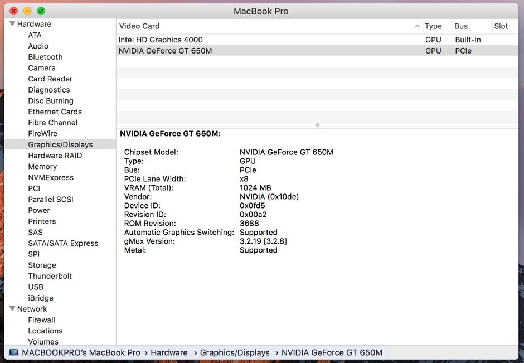The width and height of the screenshot is (524, 363).
Task: Click the Network section header label
Action: click(x=32, y=309)
